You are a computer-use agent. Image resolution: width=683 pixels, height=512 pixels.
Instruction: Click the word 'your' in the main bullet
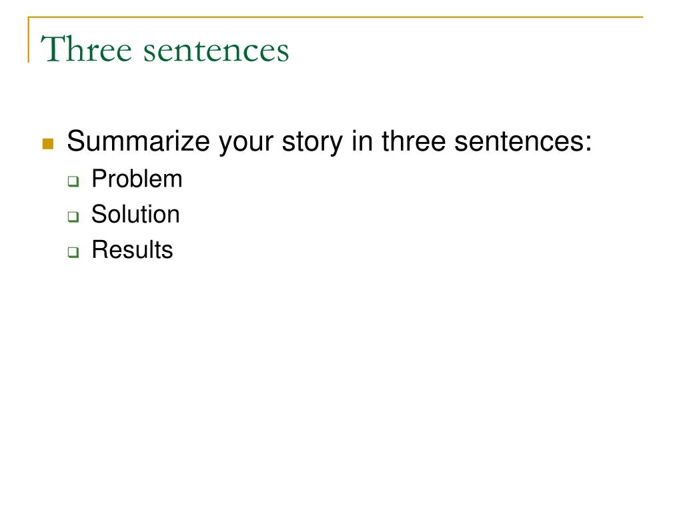tap(245, 144)
